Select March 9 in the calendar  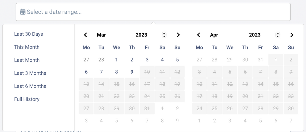coord(132,72)
